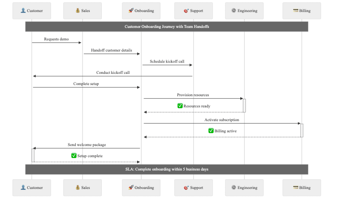Viewport: 337px width, 201px height.
Task: Click the Engineering gear icon at top
Action: [x=233, y=11]
